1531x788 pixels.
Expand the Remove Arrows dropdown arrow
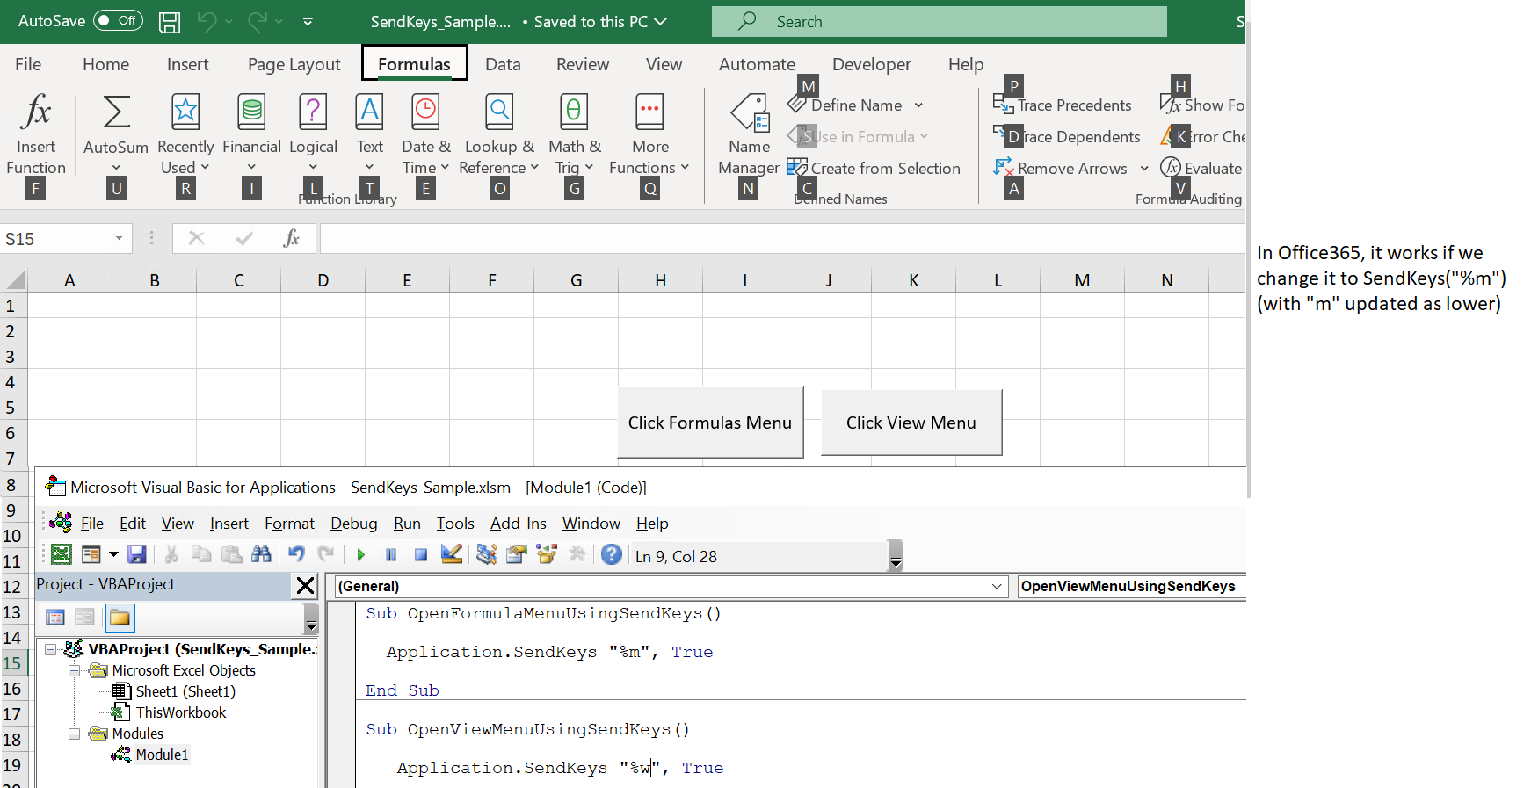[1144, 169]
